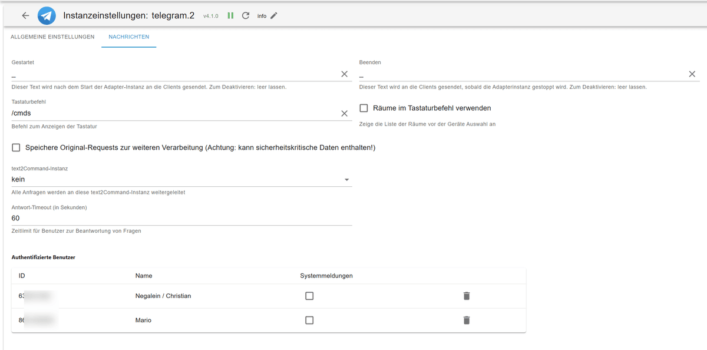707x350 pixels.
Task: Expand the dropdown currently showing kein
Action: tap(347, 179)
